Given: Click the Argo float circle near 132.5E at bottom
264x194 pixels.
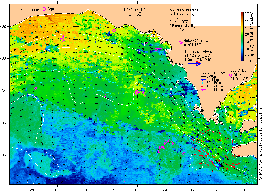Looking at the screenshot, I should tap(124, 181).
